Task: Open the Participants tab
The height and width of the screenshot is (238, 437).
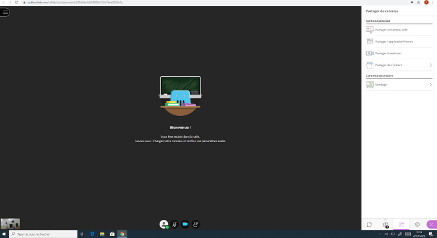Action: [x=385, y=224]
